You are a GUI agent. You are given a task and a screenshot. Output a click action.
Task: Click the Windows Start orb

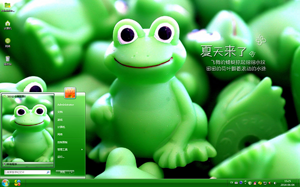[x=5, y=183]
